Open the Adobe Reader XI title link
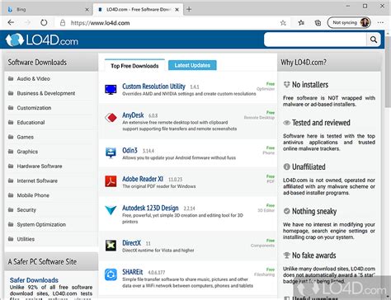391x300 pixels. pyautogui.click(x=143, y=179)
